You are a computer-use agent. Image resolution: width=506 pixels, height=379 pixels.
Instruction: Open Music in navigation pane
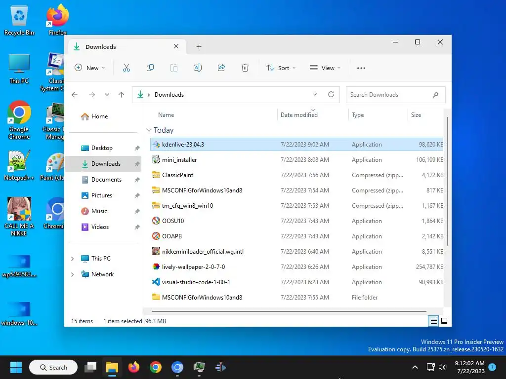(x=103, y=211)
